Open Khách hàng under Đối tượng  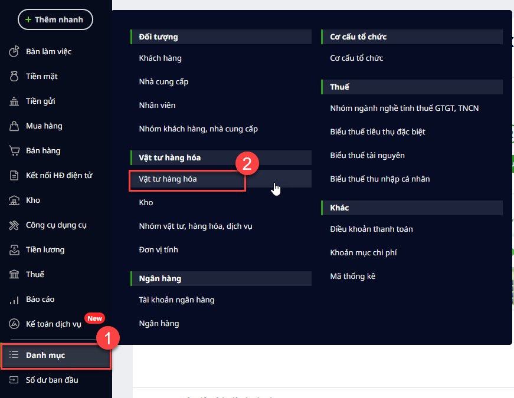[160, 58]
